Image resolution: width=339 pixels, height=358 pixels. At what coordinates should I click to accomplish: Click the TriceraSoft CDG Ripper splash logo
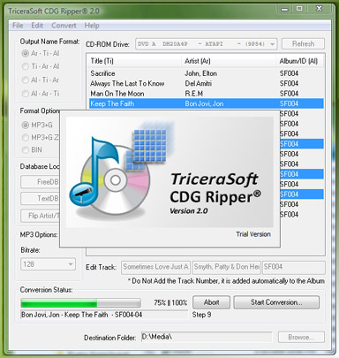tap(169, 172)
